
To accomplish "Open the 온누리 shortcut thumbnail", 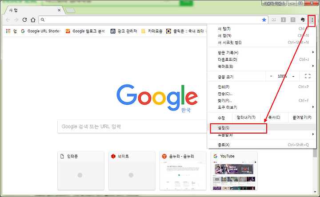I will pos(183,170).
